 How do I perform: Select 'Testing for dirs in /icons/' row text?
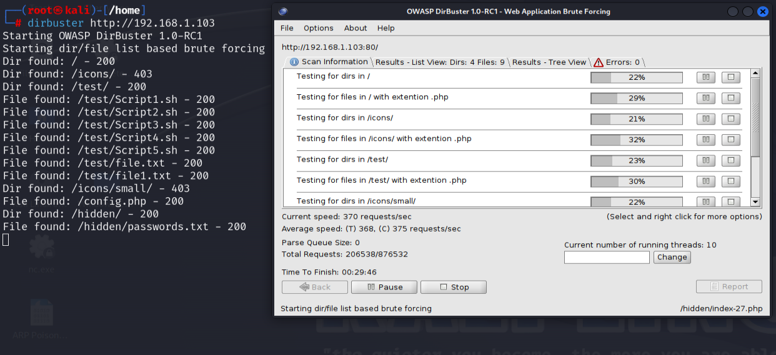tap(345, 118)
